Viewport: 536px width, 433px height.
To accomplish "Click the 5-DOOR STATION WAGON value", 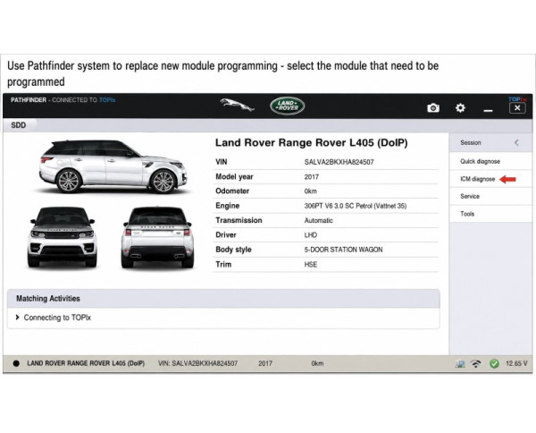I will pos(344,250).
